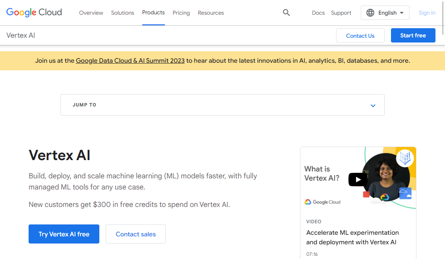Open the Docs link
Screen dimensions: 445x259
point(318,13)
